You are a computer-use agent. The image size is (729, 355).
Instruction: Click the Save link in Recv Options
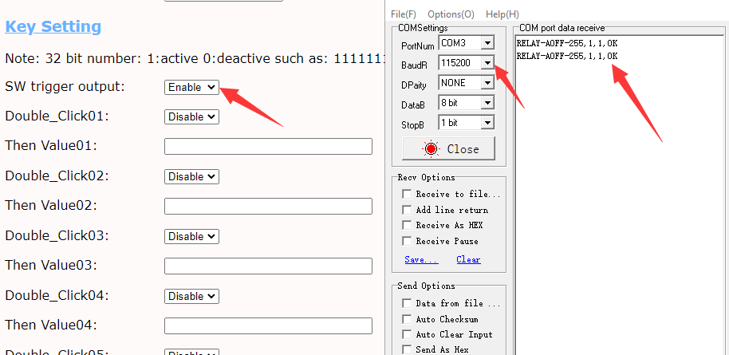point(421,259)
